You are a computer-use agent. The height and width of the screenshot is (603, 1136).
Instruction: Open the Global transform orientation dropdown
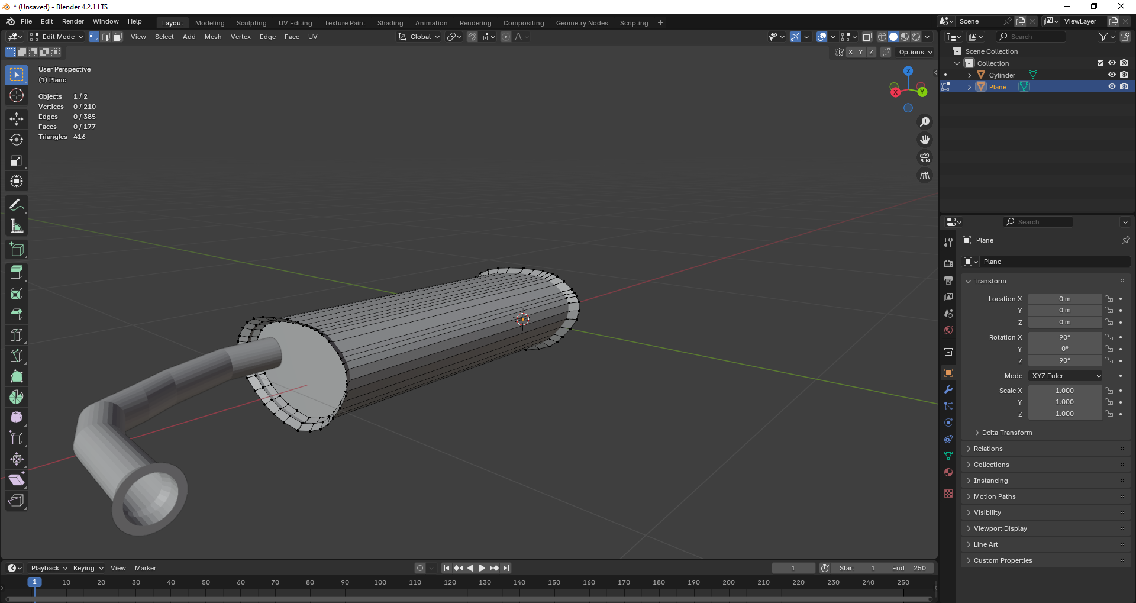pyautogui.click(x=419, y=37)
